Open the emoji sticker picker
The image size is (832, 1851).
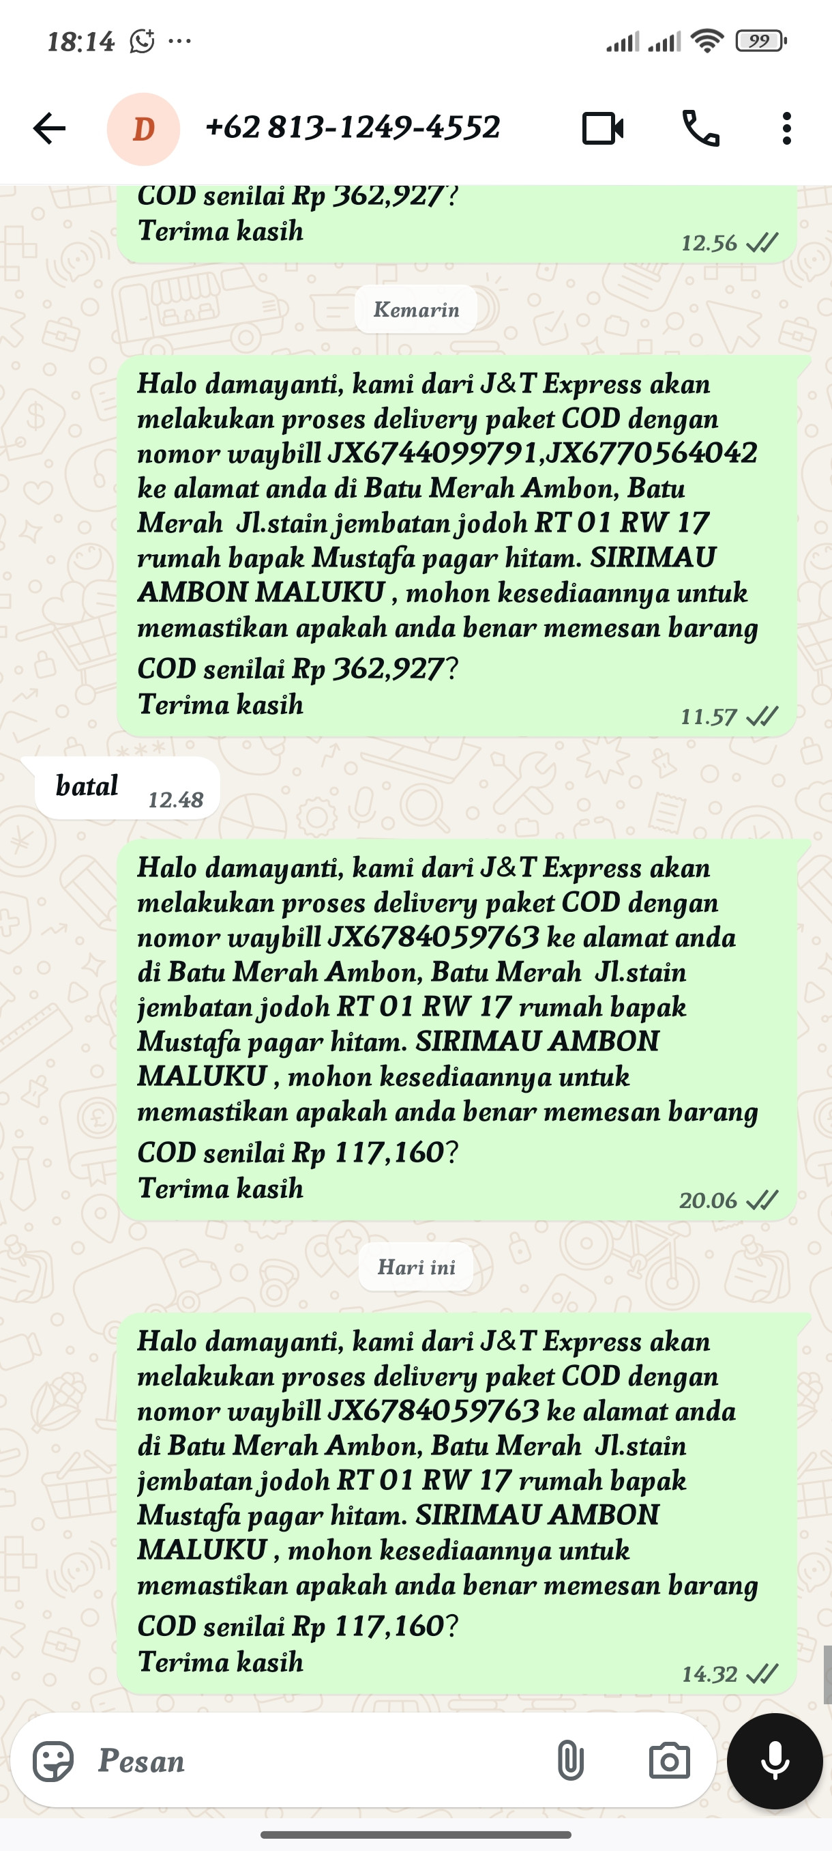(53, 1761)
